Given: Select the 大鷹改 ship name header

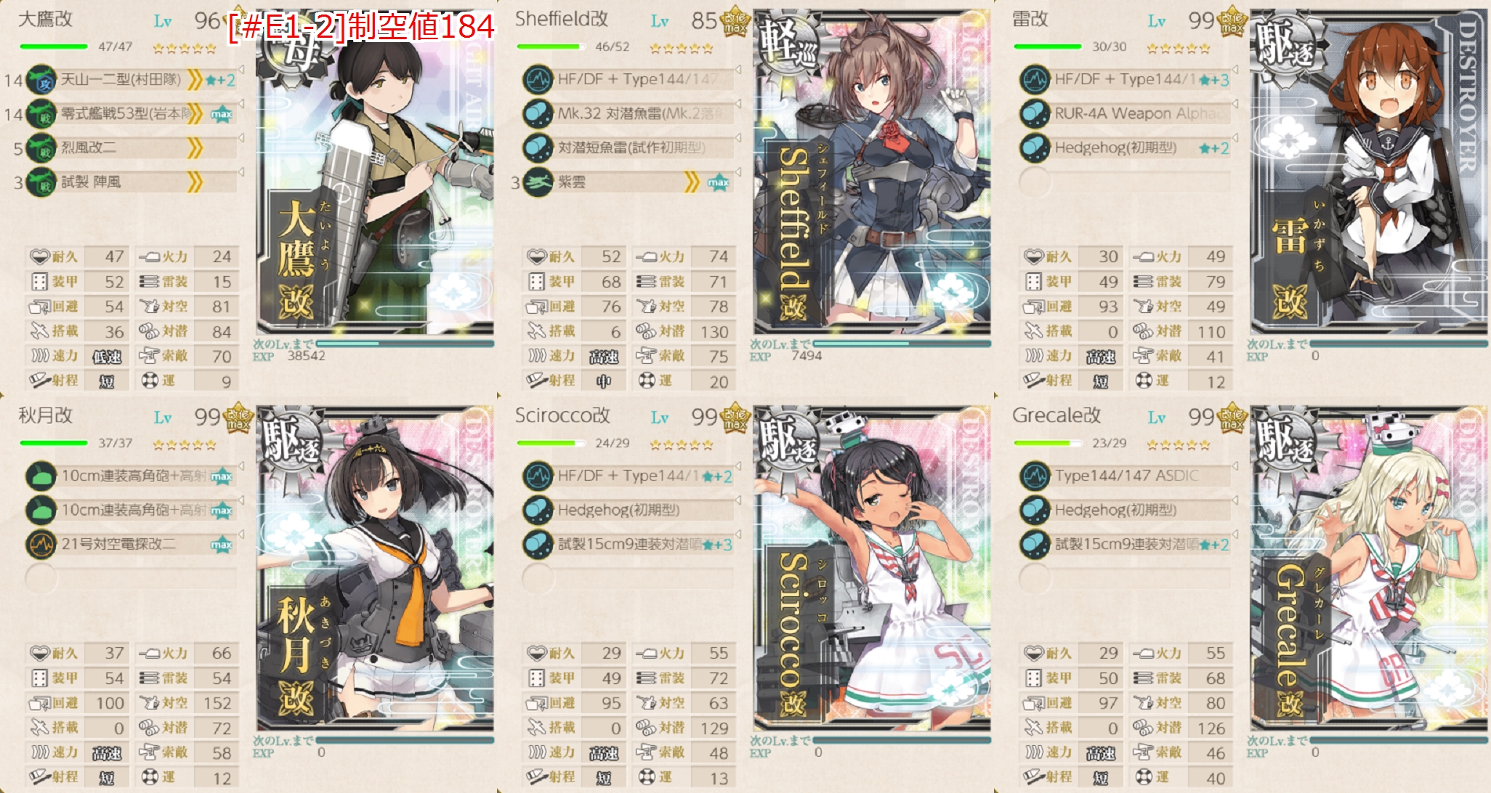Looking at the screenshot, I should point(45,20).
